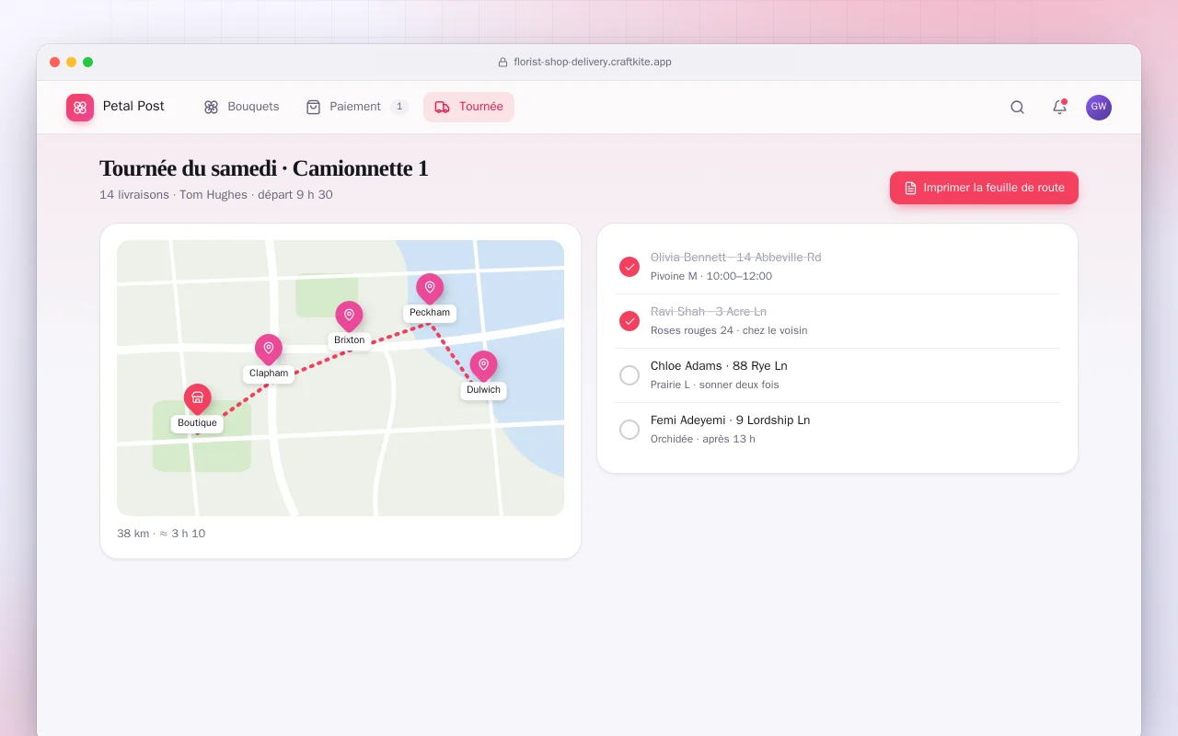Select the Brixton map pin
1178x736 pixels.
coord(349,316)
